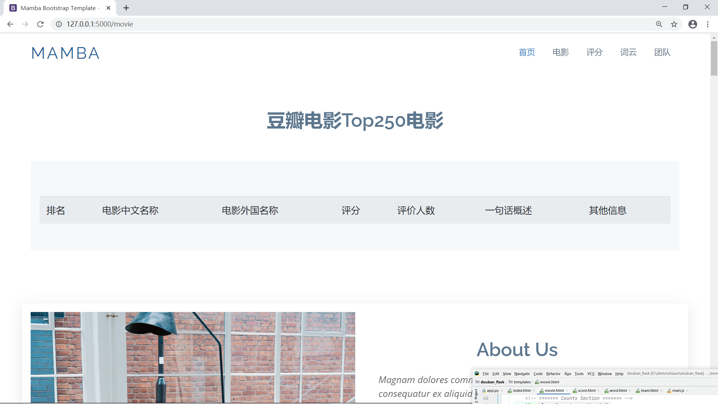View site info icon in address bar
The image size is (718, 404).
59,24
